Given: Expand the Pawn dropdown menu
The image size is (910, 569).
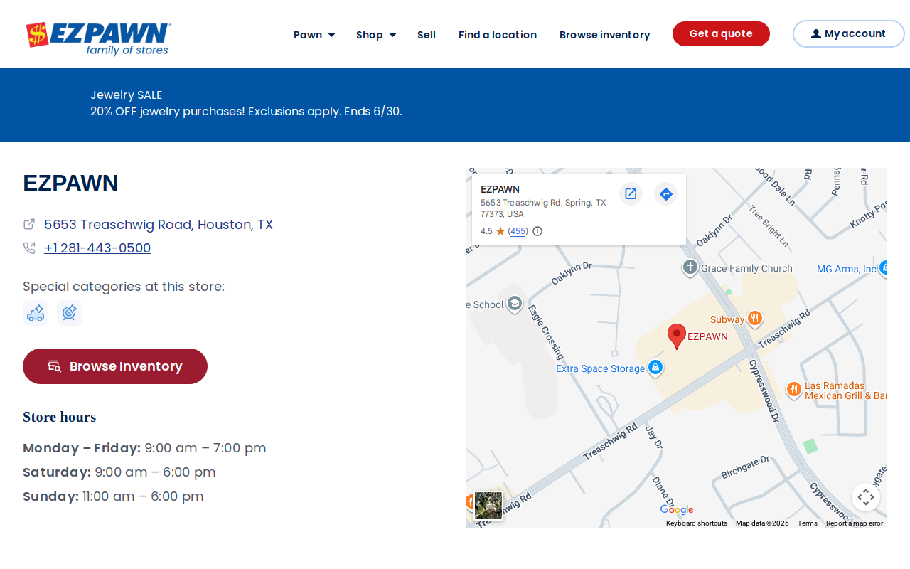Looking at the screenshot, I should coord(314,35).
